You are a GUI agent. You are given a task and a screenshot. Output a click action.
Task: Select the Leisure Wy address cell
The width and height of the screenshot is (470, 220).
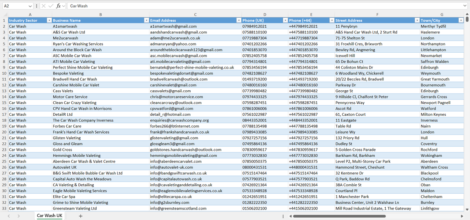(377, 132)
